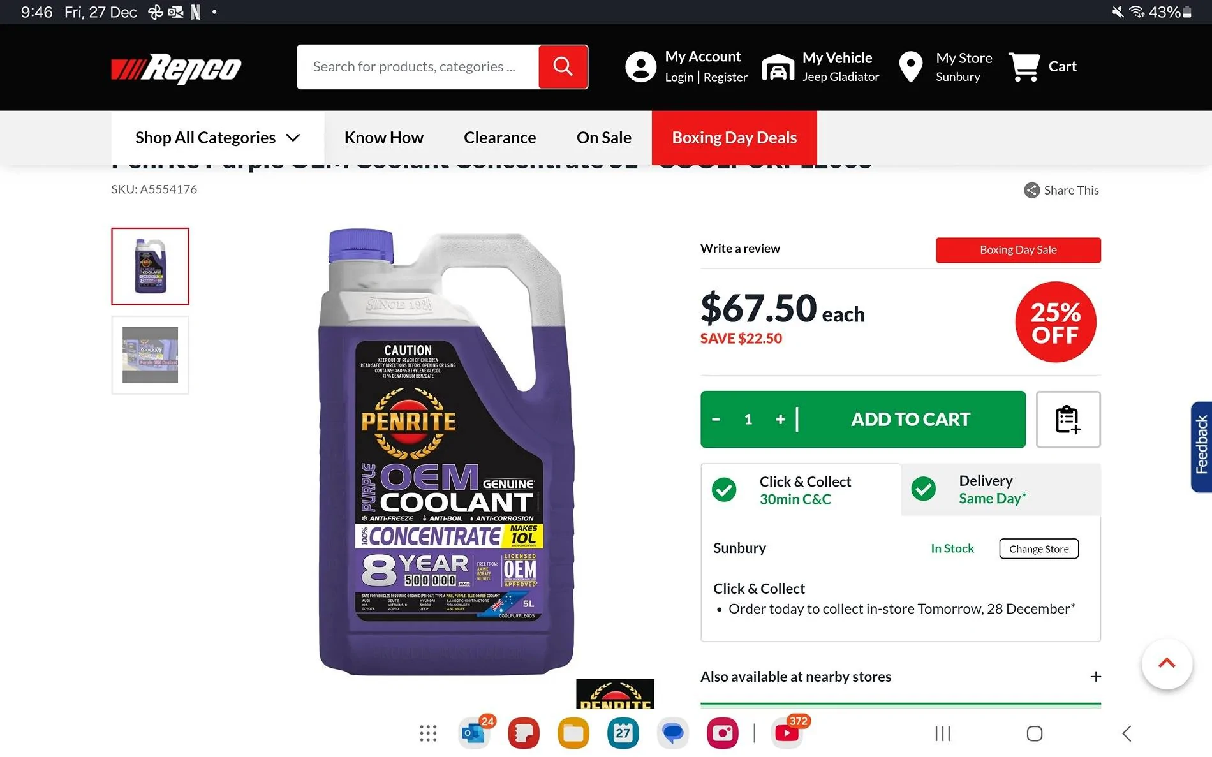Screen dimensions: 1212x757
Task: Select the second product thumbnail image
Action: 150,355
